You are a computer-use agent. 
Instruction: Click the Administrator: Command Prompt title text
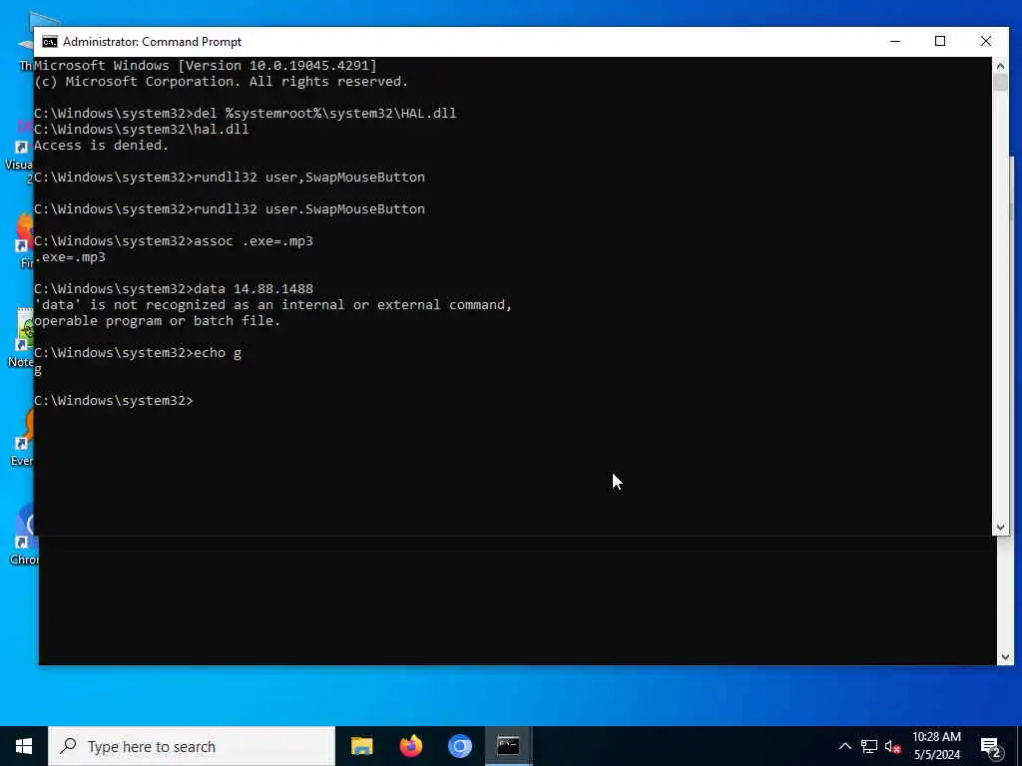(x=152, y=42)
